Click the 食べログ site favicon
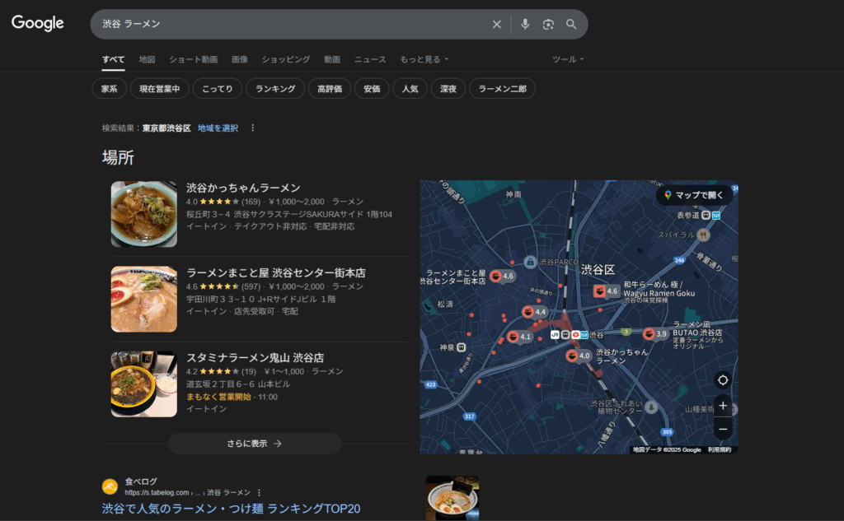The width and height of the screenshot is (844, 521). click(x=110, y=486)
